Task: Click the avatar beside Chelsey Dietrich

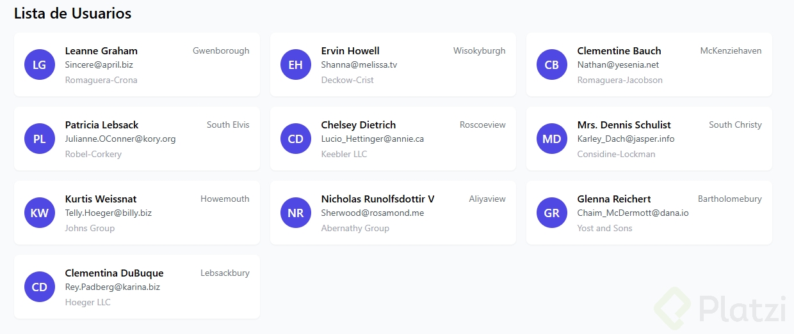Action: click(296, 139)
